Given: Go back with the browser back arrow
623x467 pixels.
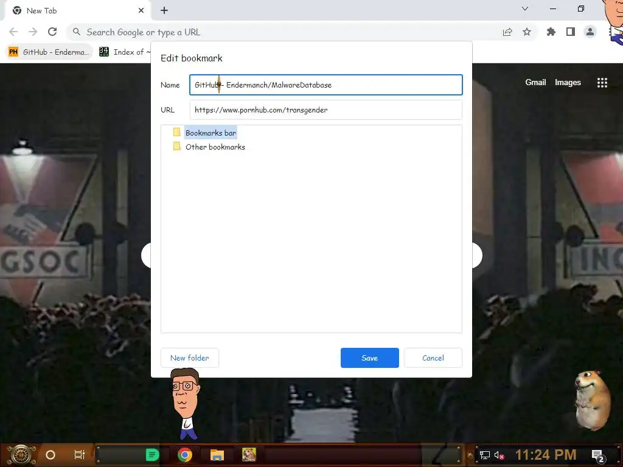Looking at the screenshot, I should [x=13, y=32].
